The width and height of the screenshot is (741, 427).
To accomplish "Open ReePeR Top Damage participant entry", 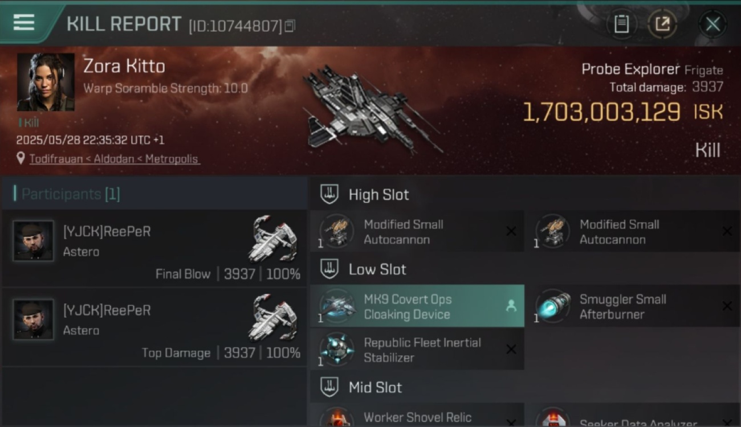I will pos(154,327).
